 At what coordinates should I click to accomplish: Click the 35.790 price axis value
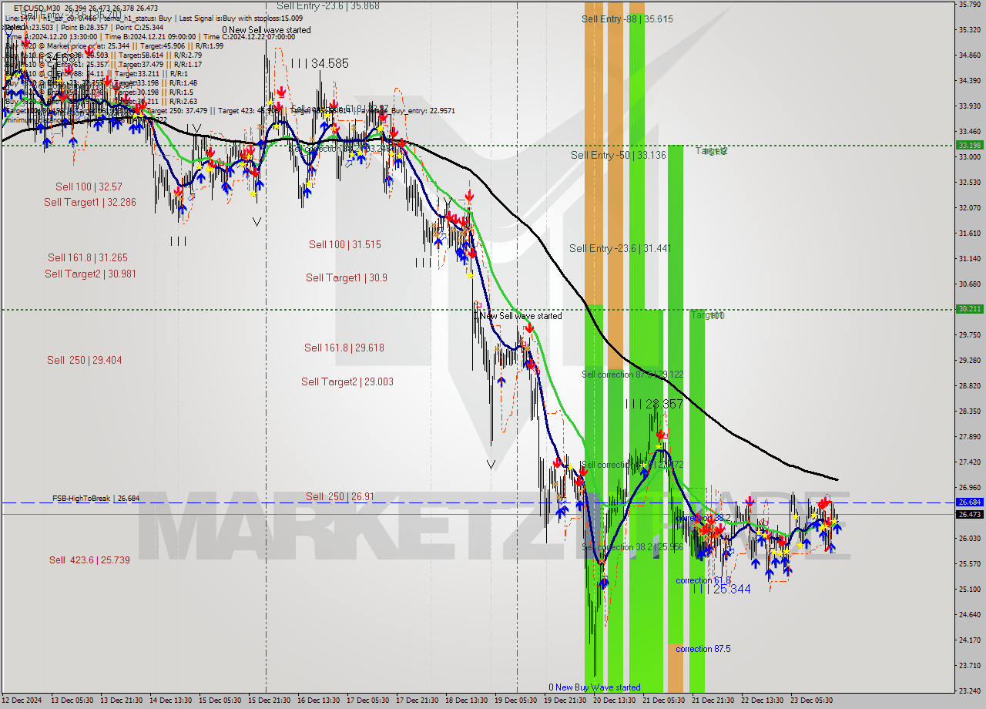(x=969, y=5)
